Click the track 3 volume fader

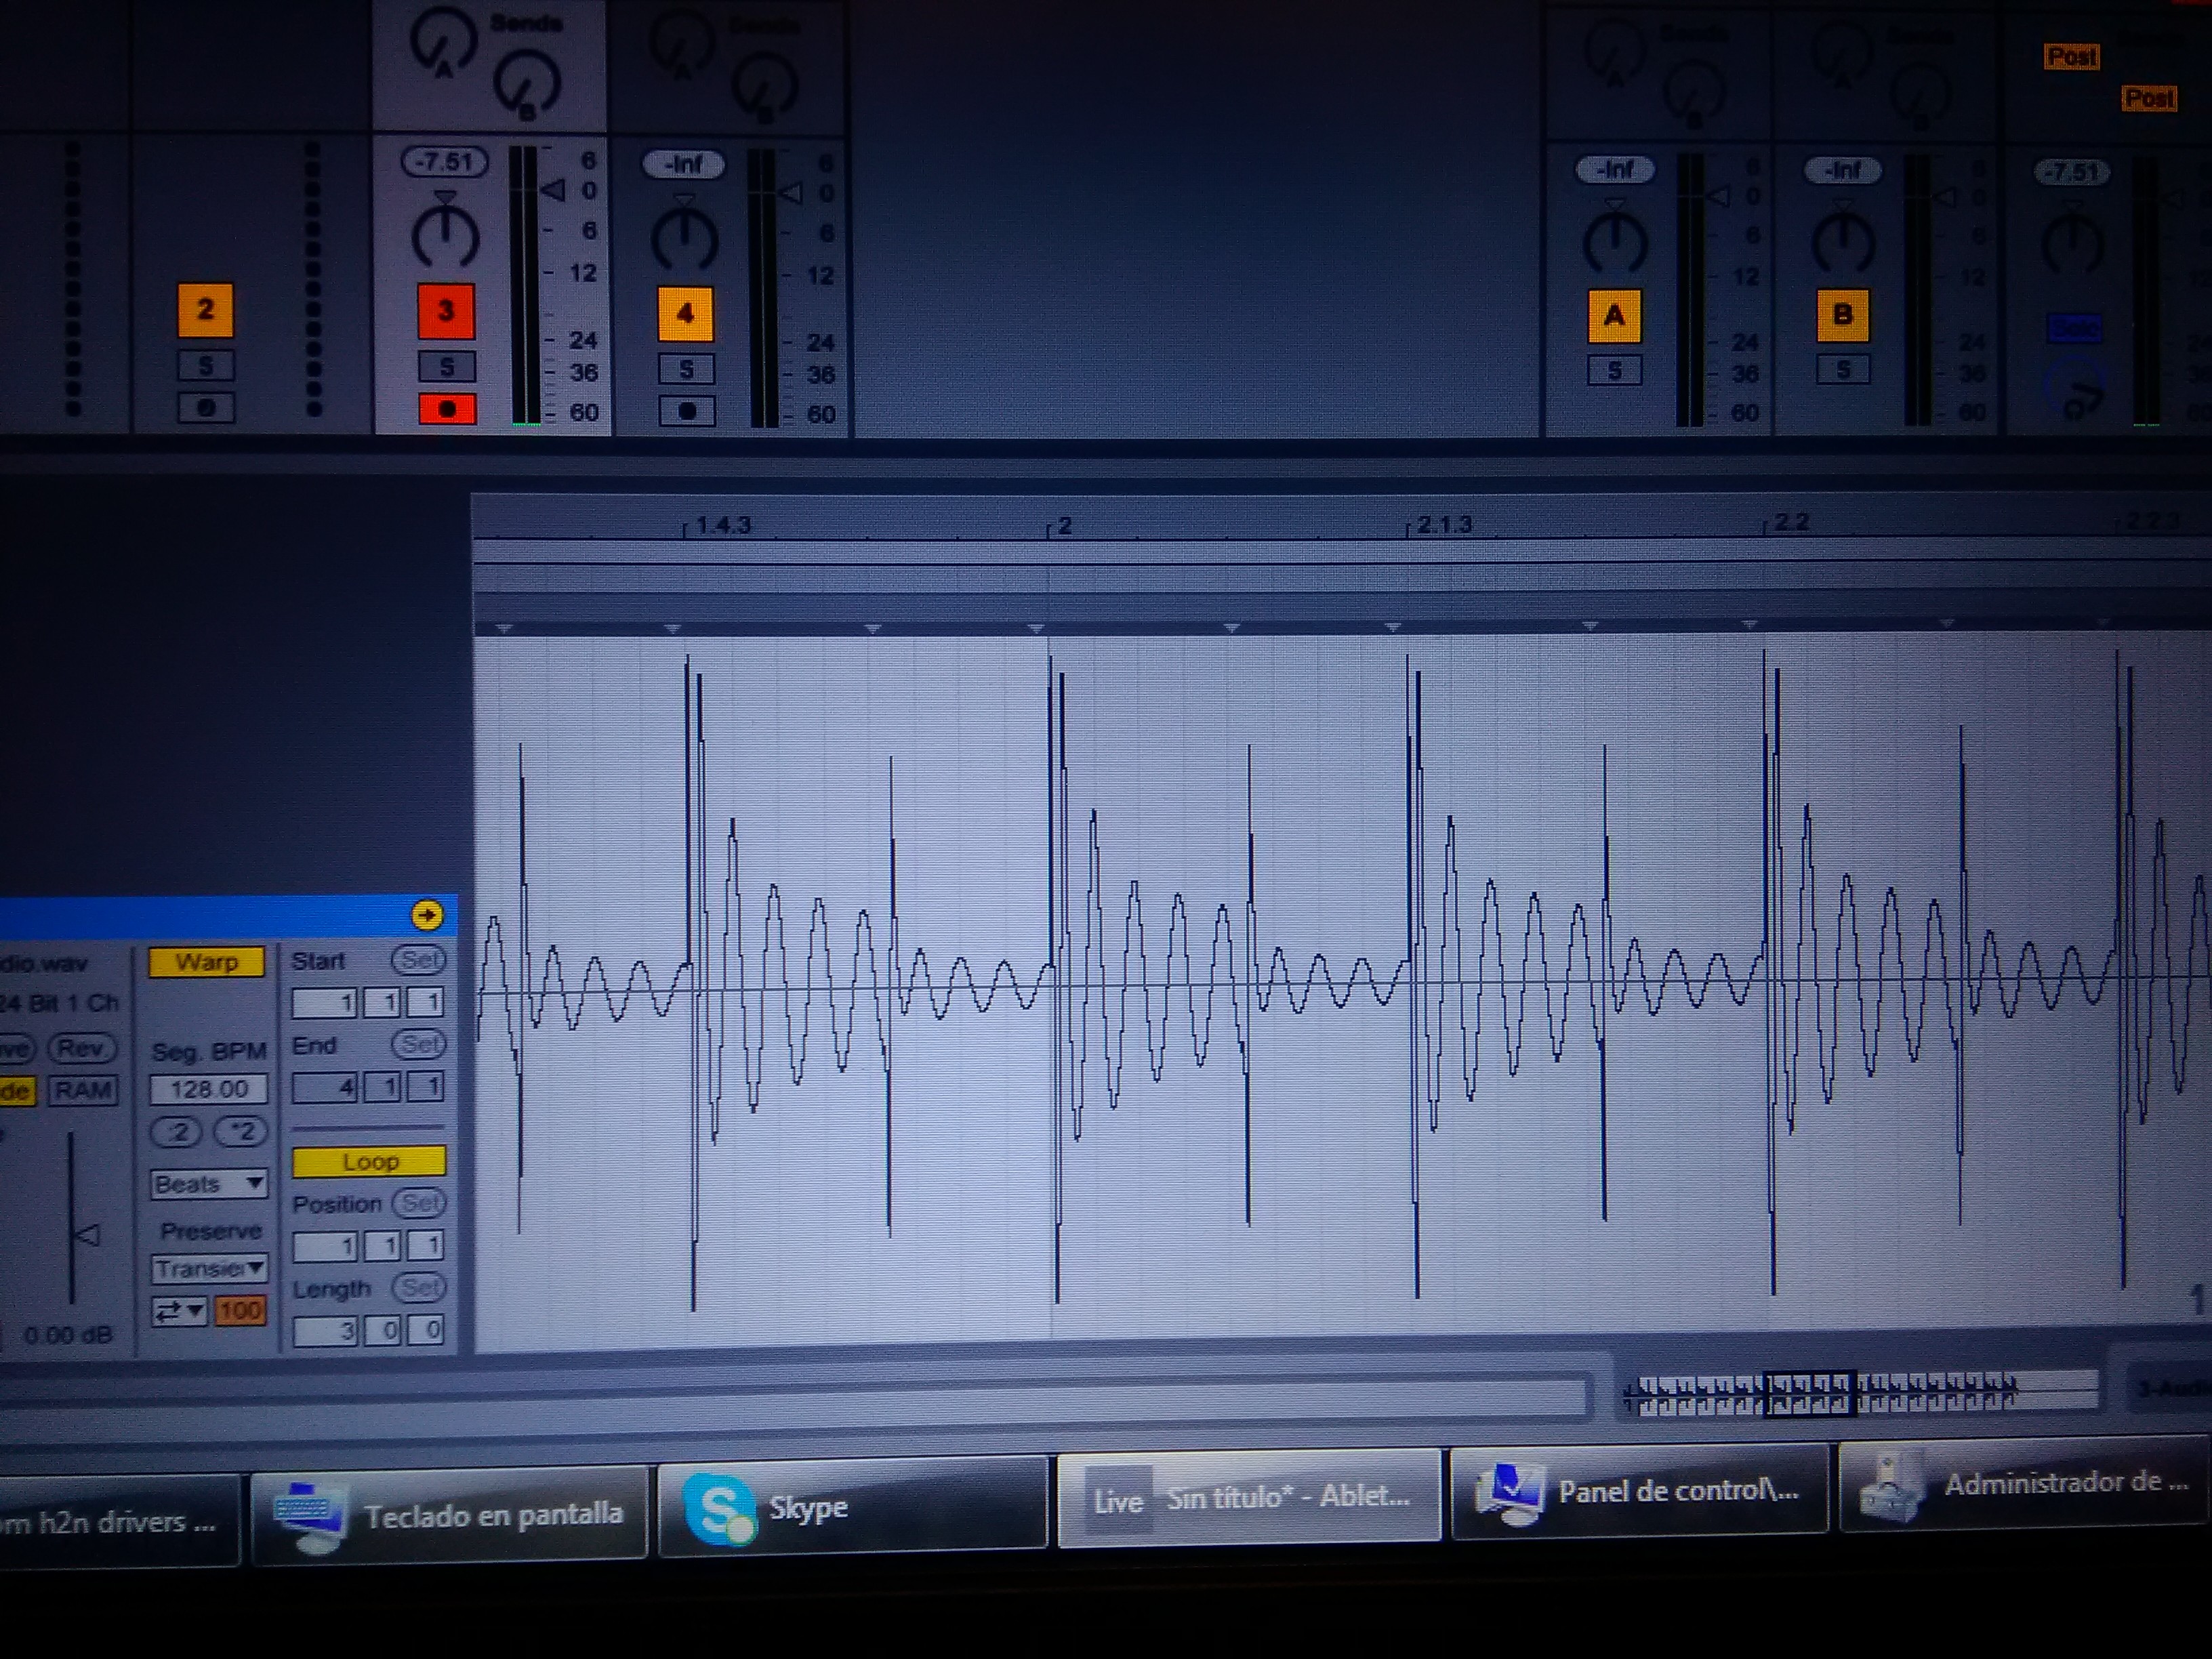(553, 189)
